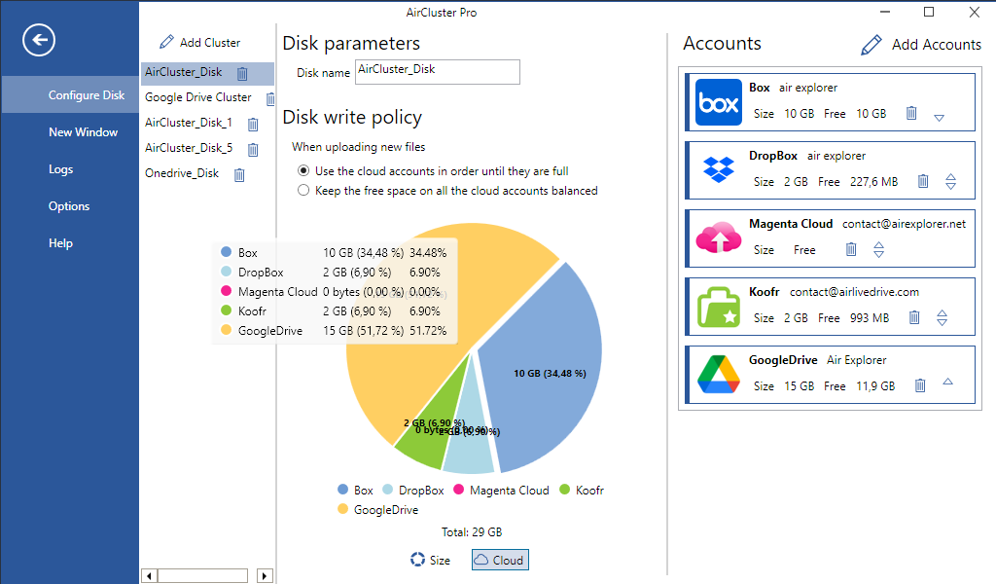The width and height of the screenshot is (996, 584).
Task: Move the Koofr account down
Action: click(x=942, y=322)
